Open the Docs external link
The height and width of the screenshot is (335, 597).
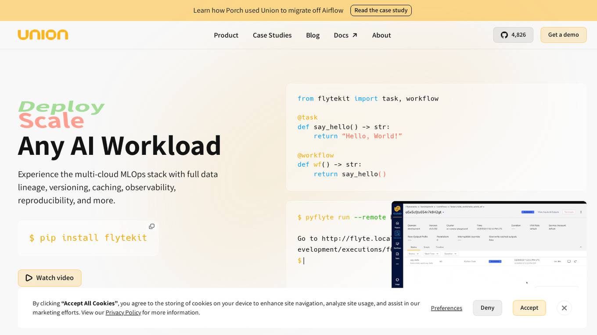pos(345,35)
